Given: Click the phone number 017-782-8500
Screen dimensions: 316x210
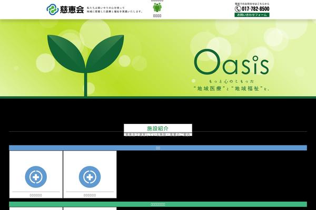Looking at the screenshot, I should click(x=255, y=8).
